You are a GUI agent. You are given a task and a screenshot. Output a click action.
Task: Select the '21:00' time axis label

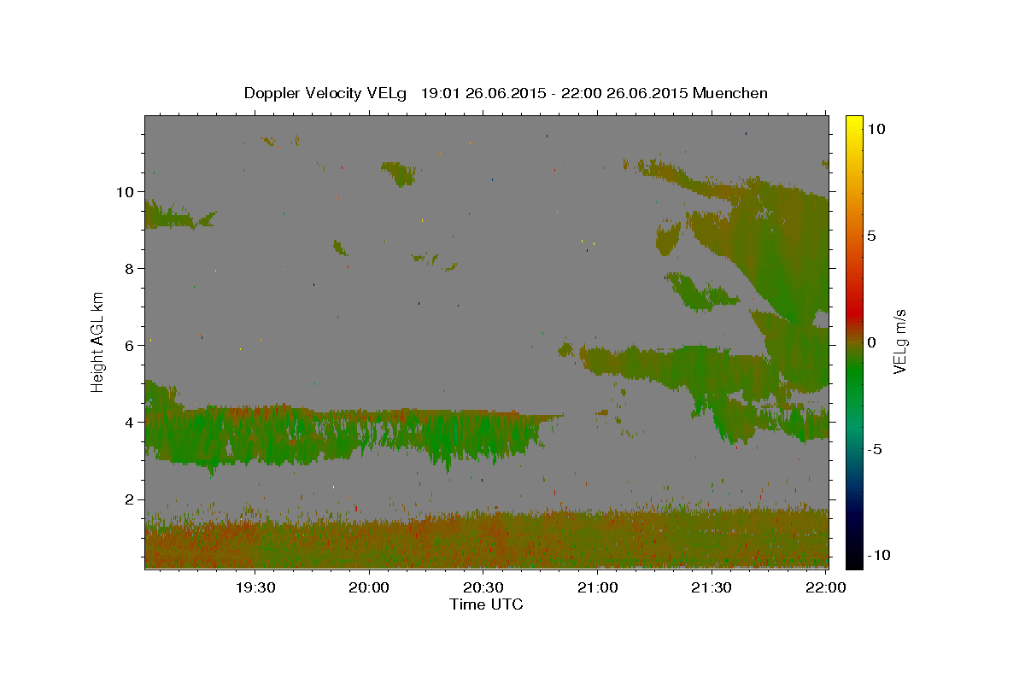click(598, 587)
